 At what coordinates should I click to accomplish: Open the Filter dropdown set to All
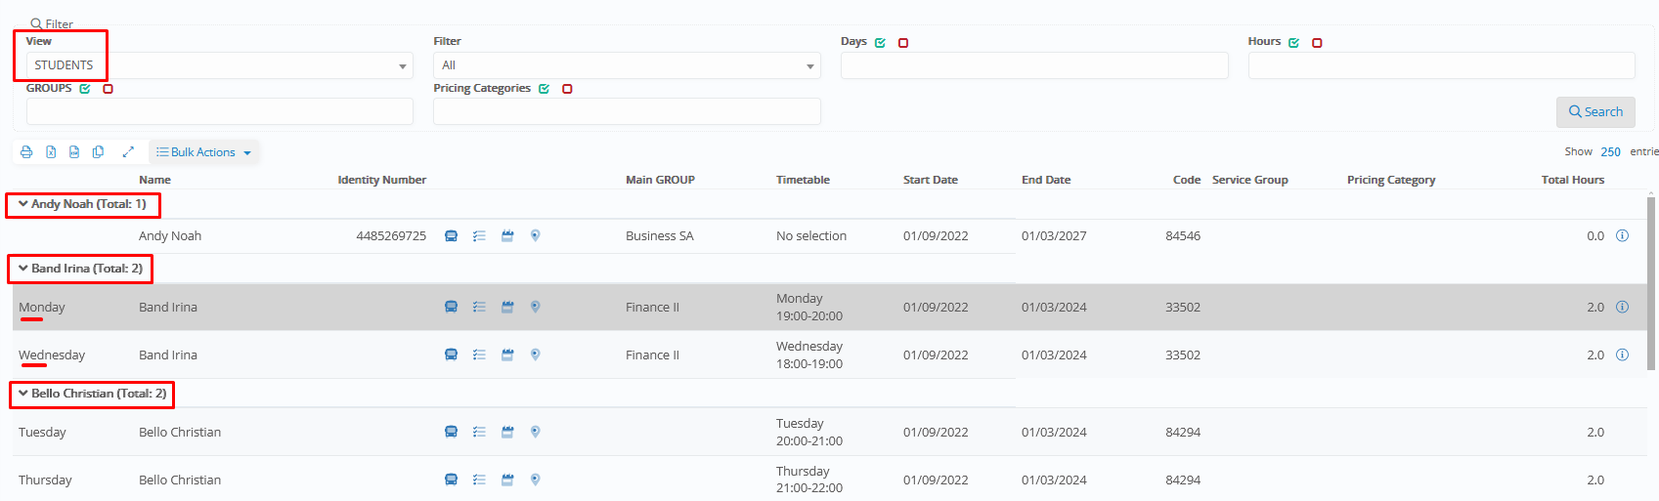coord(626,65)
